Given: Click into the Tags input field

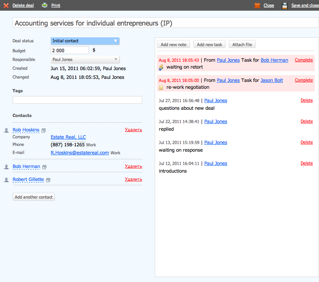Looking at the screenshot, I should 77,100.
